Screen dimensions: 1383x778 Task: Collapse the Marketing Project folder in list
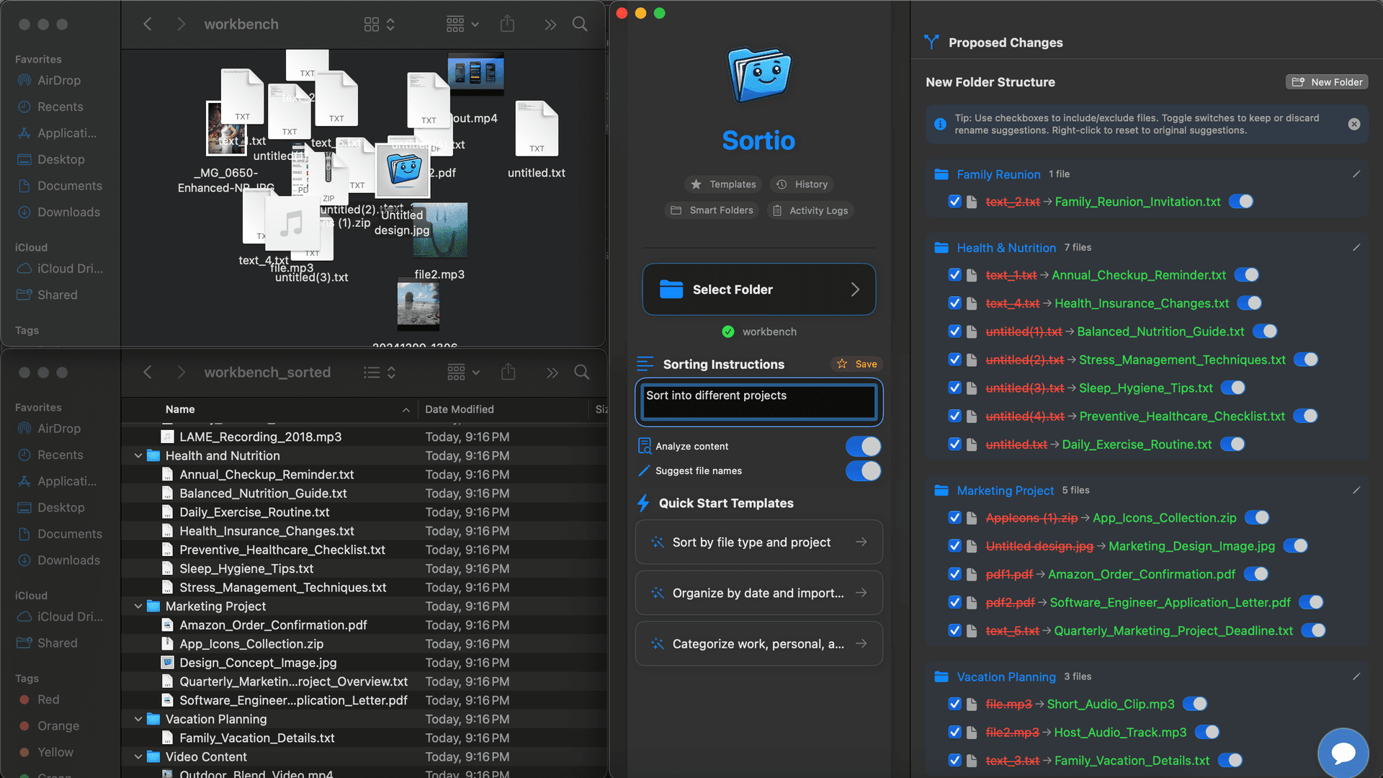point(138,607)
